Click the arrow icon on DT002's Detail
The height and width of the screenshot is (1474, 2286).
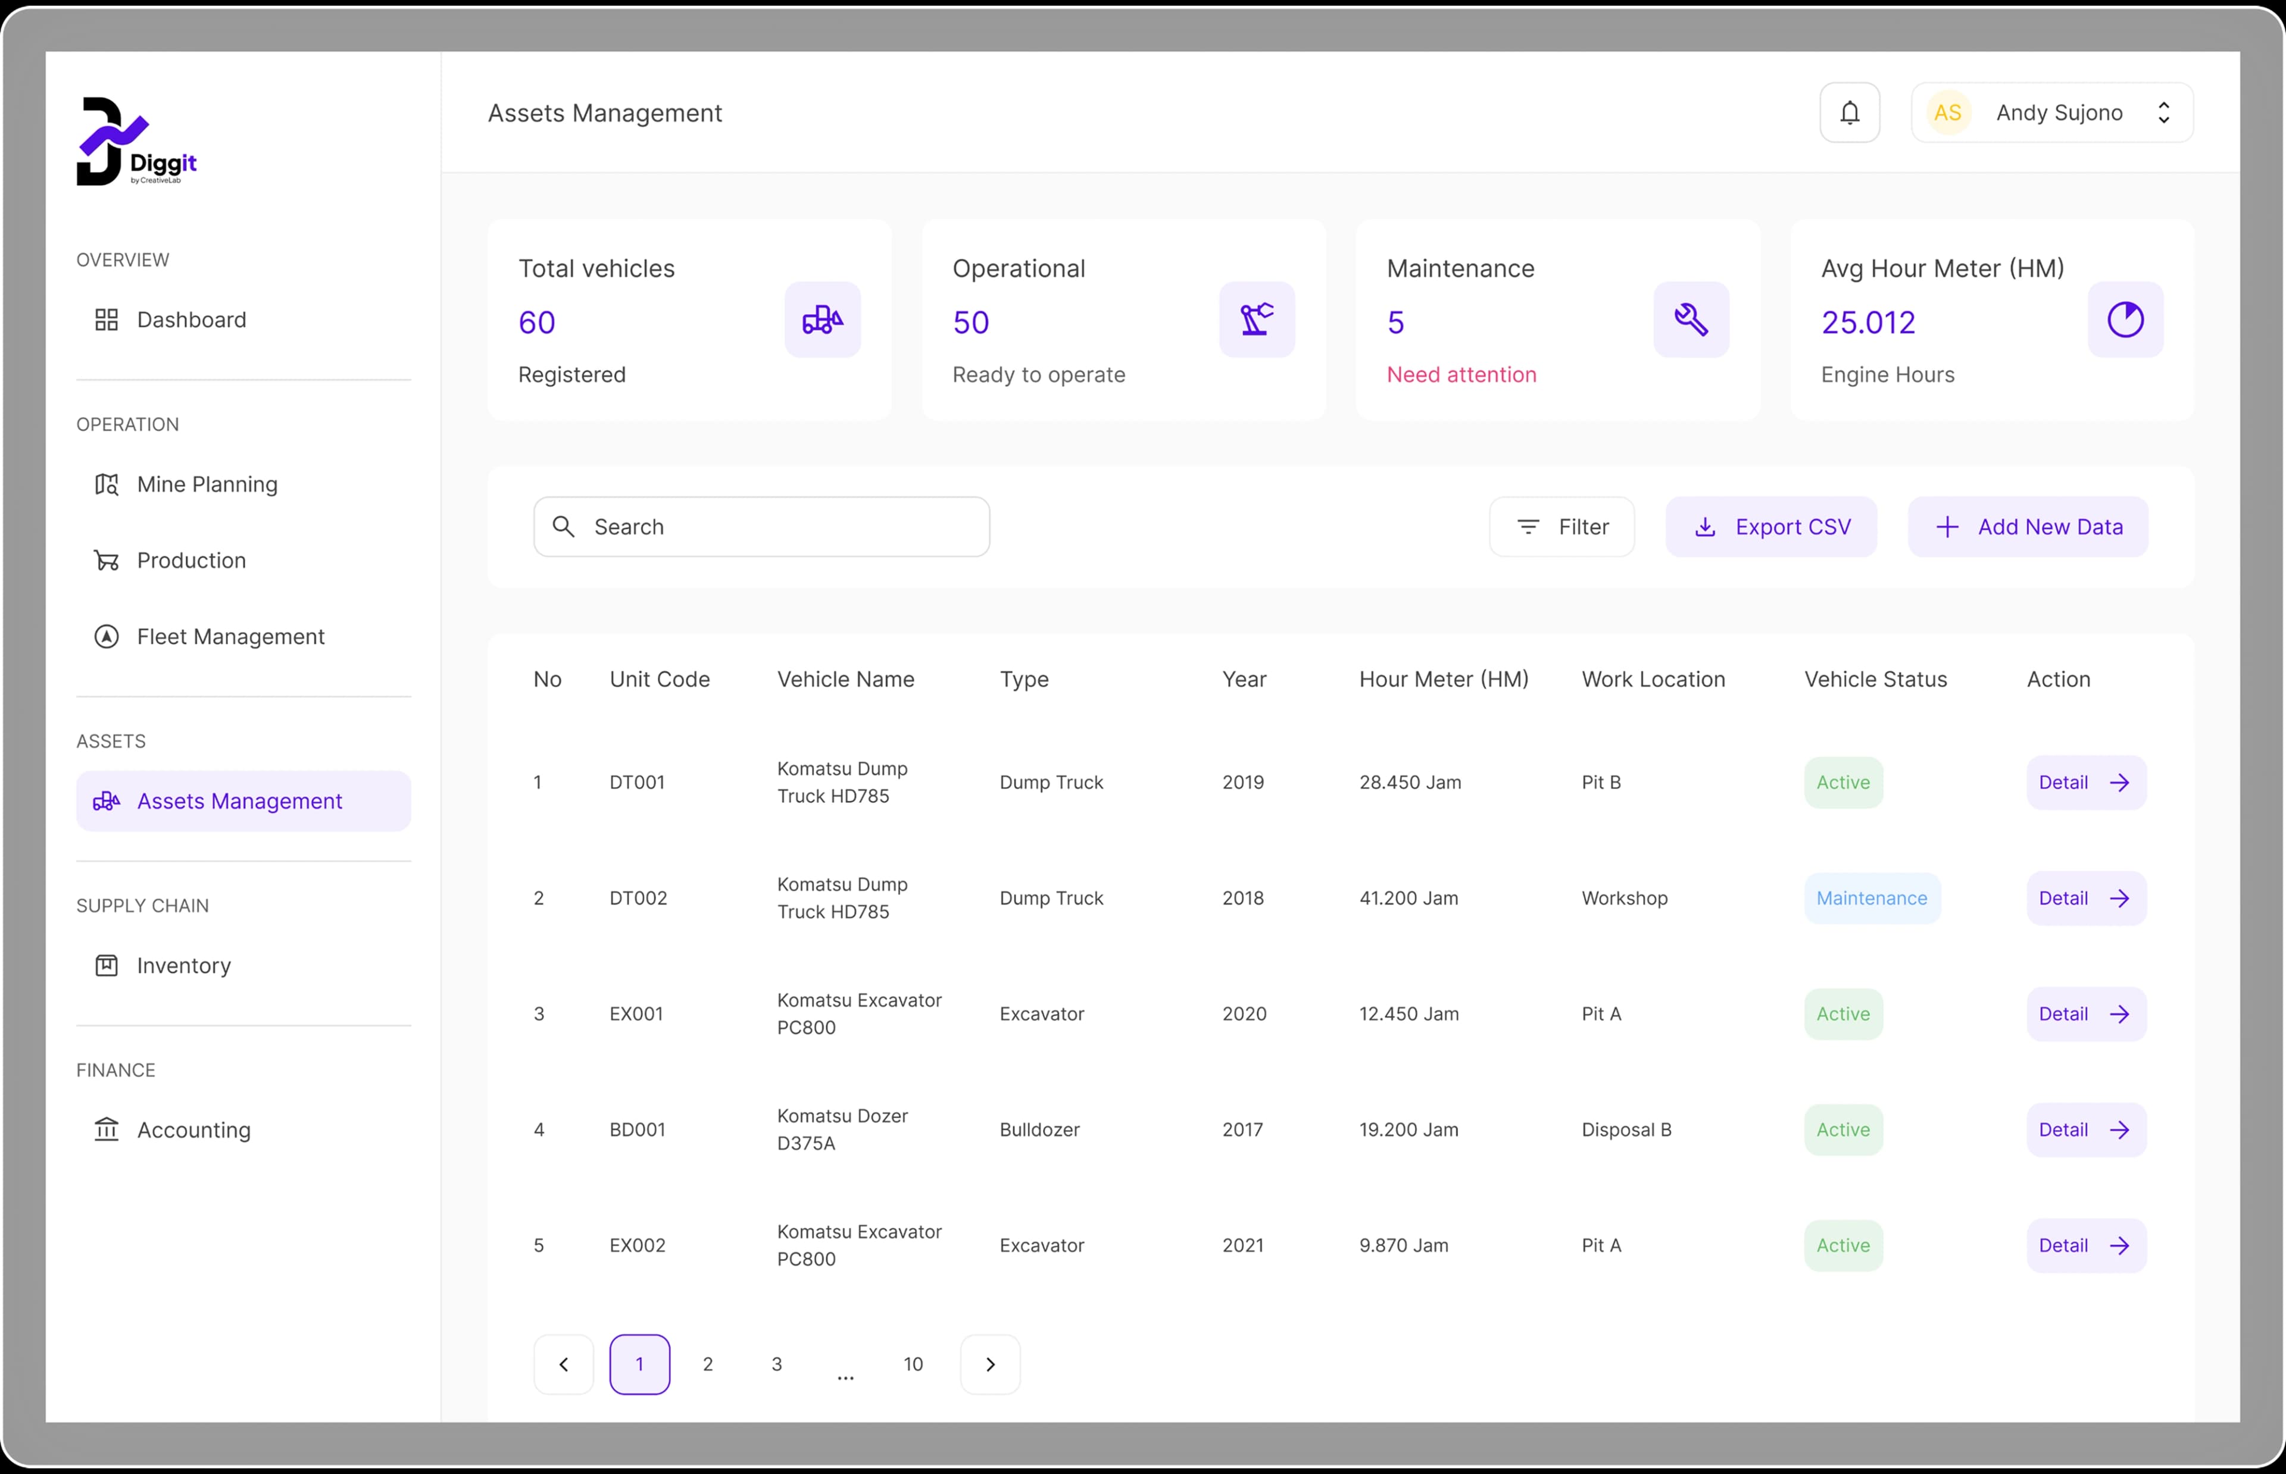pos(2119,899)
